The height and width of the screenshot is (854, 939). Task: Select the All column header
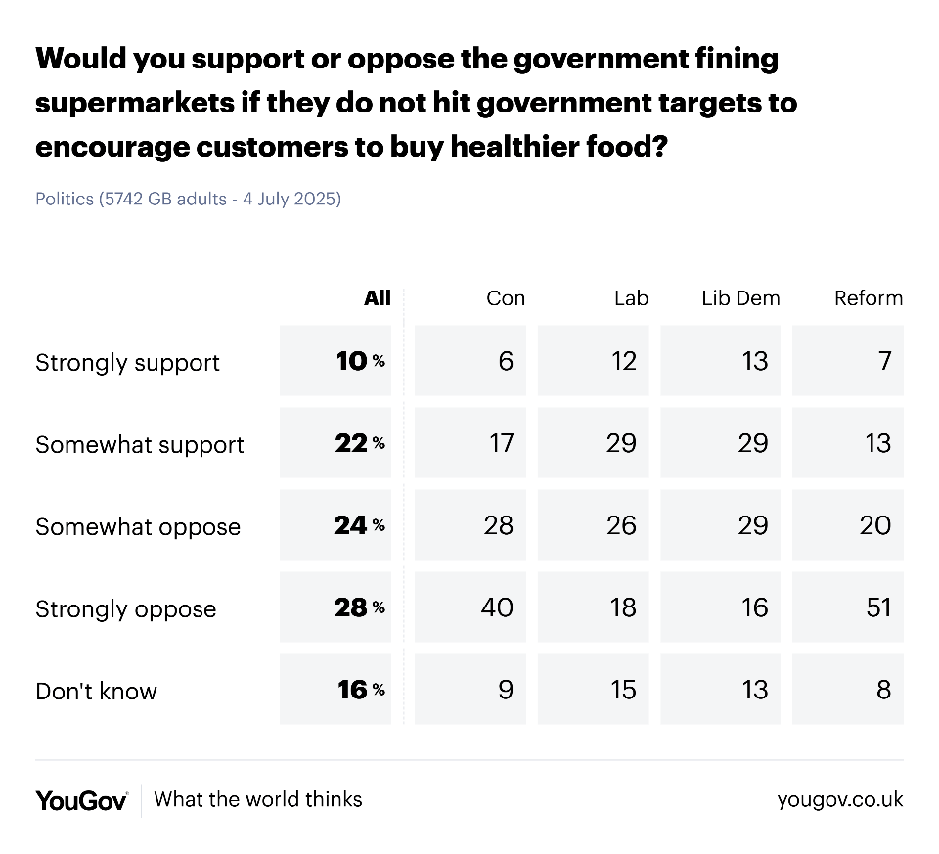tap(378, 297)
